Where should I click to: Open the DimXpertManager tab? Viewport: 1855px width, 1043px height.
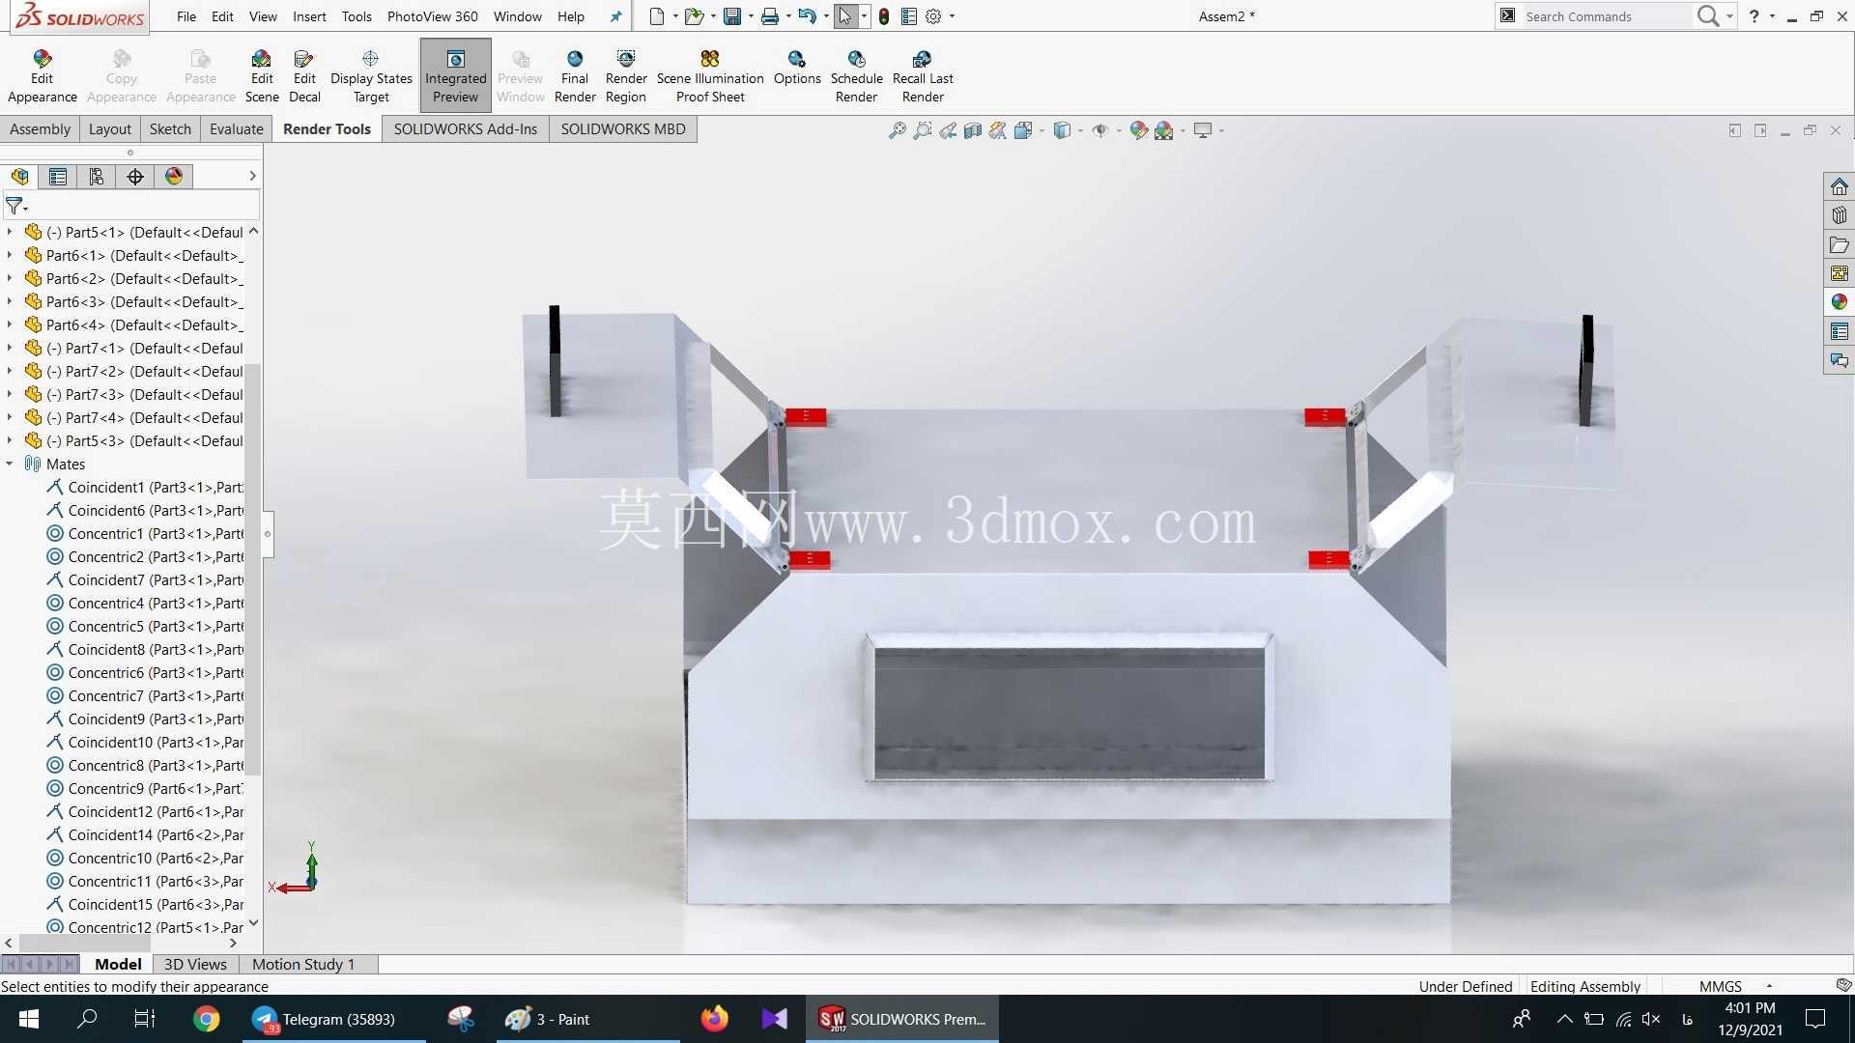135,177
